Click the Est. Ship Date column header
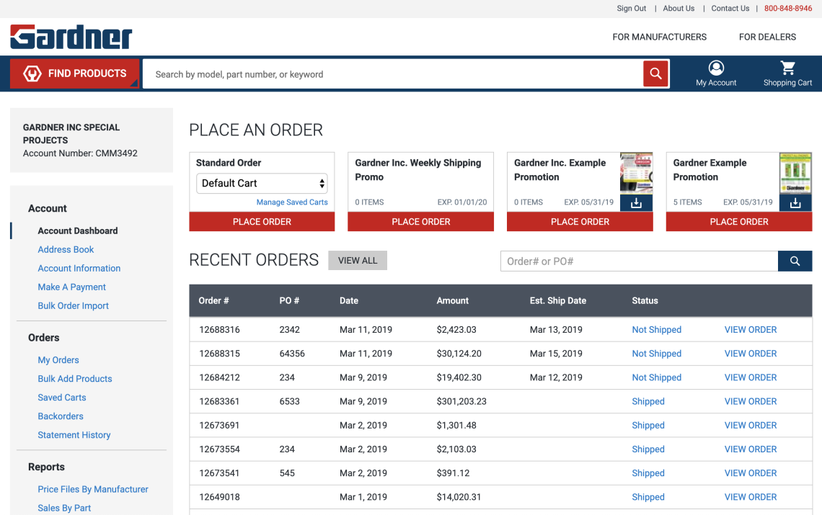822x515 pixels. pos(558,301)
